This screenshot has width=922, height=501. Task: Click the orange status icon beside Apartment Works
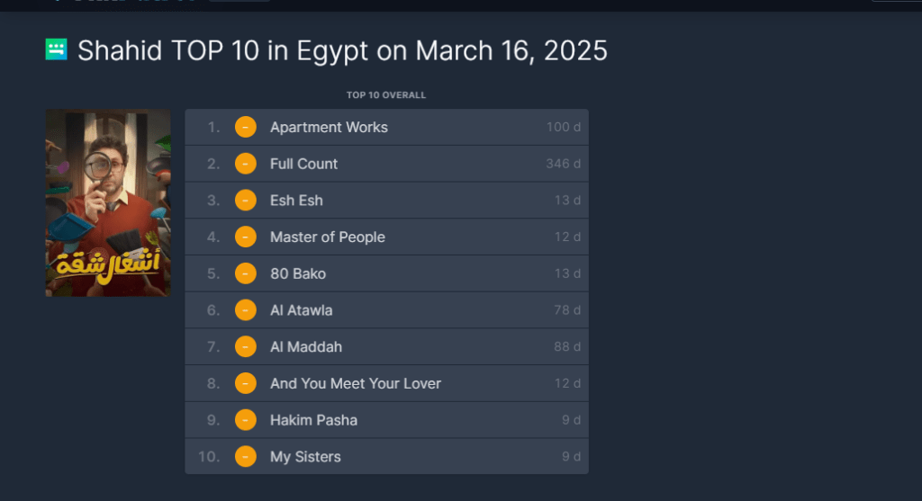(246, 127)
